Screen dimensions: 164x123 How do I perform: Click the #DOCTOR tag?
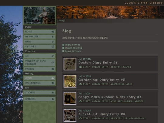point(115,67)
